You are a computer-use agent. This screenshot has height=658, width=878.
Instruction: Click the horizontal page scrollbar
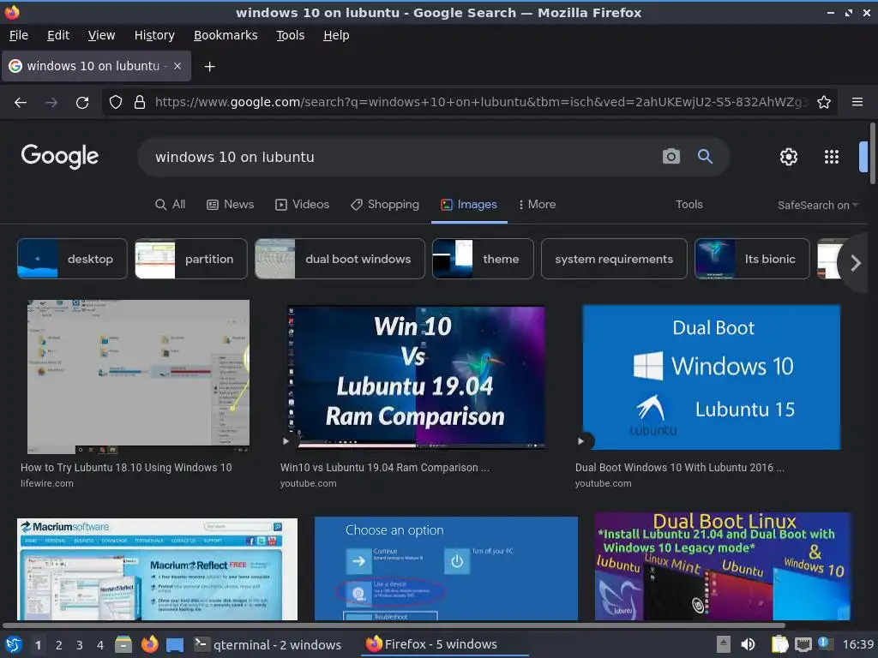(x=394, y=625)
